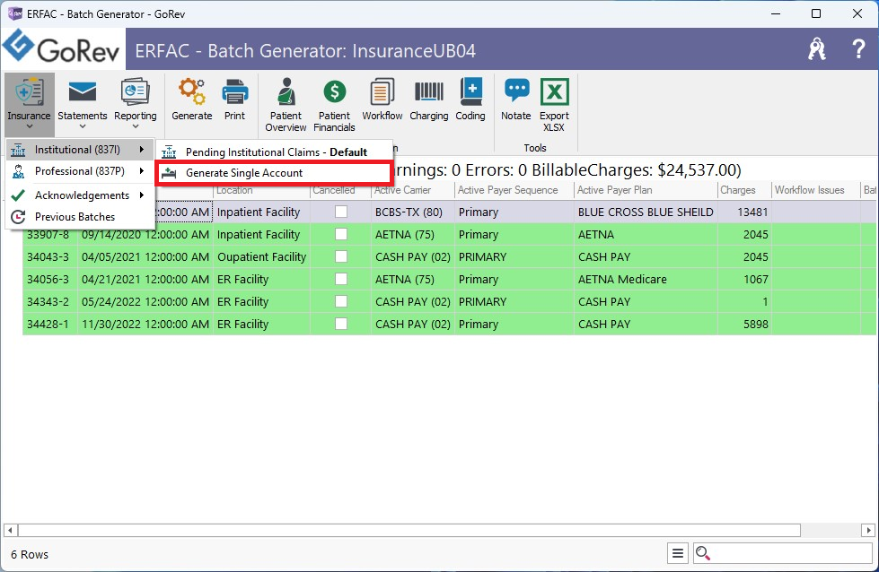Toggle Cancelled checkbox for BCBS-TX row
Viewport: 879px width, 572px height.
pyautogui.click(x=341, y=212)
